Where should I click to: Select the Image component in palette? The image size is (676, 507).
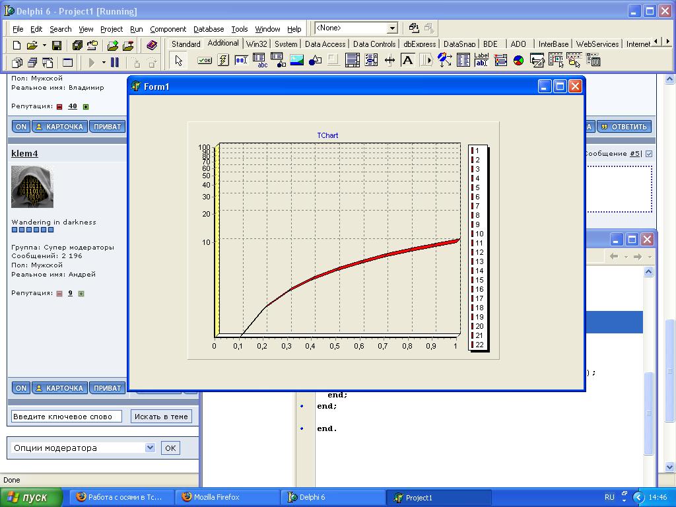point(296,61)
